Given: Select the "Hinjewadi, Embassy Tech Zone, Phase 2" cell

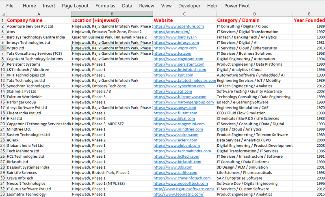Looking at the screenshot, I should point(112,32).
